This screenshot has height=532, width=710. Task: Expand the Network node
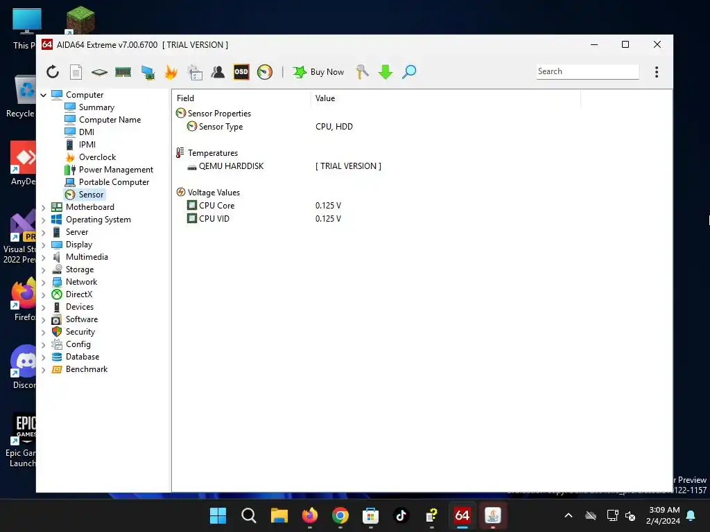tap(44, 283)
